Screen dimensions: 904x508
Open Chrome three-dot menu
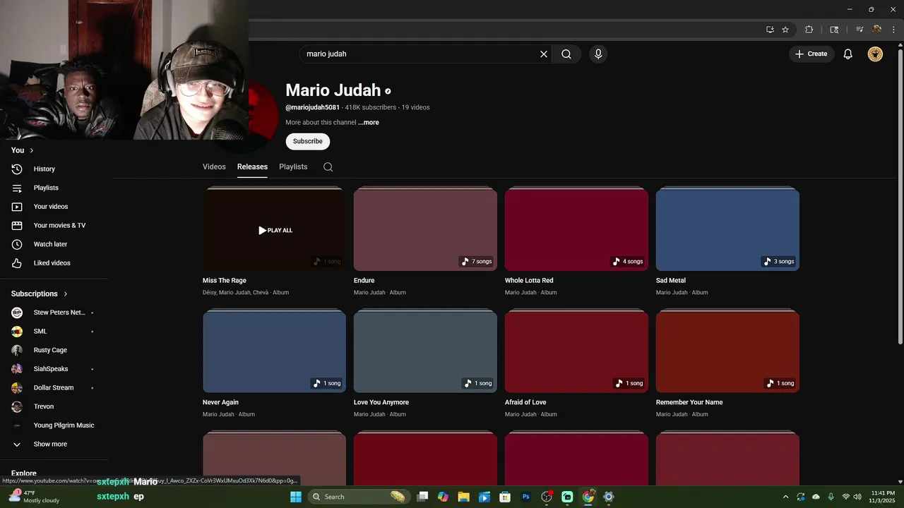click(x=893, y=30)
